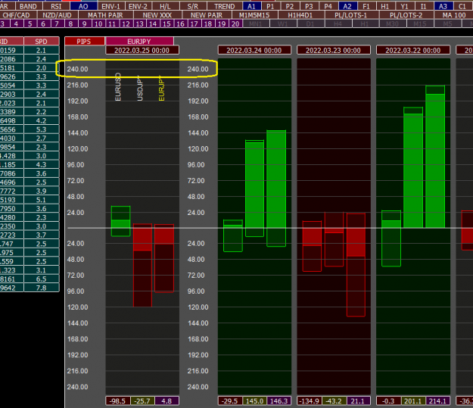
Task: Click the 146.3 pip value box
Action: [x=279, y=400]
